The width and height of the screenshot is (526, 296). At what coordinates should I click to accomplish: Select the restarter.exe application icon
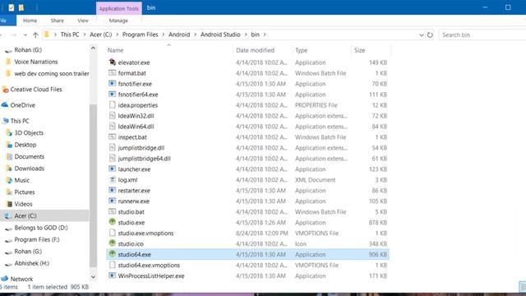[x=113, y=190]
